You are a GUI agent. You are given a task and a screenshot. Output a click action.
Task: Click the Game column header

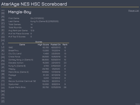pos(22,45)
